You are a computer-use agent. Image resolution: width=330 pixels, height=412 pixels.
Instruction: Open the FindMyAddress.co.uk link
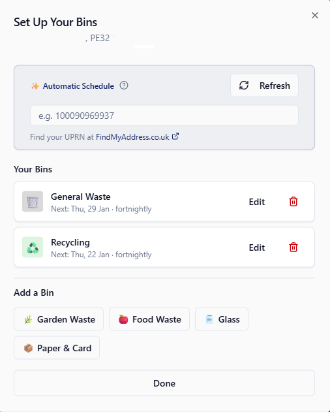[138, 137]
